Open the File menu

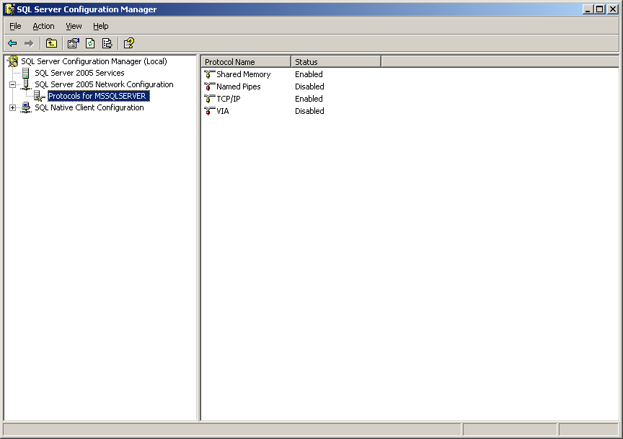(15, 26)
